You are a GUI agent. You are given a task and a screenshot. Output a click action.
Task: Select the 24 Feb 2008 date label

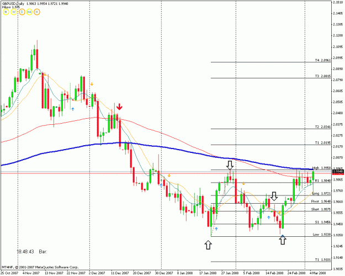tap(296, 273)
